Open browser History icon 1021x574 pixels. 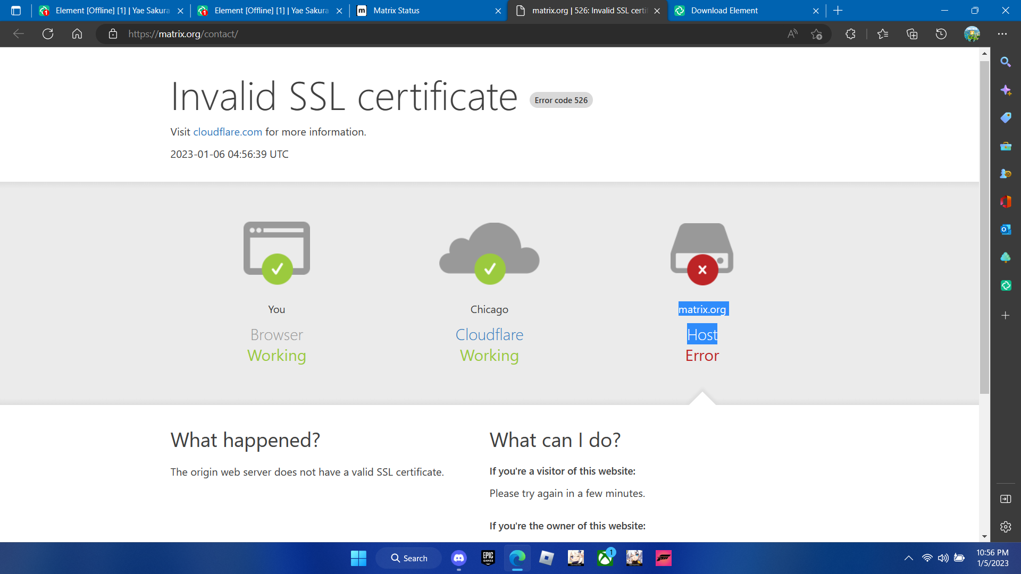(941, 34)
